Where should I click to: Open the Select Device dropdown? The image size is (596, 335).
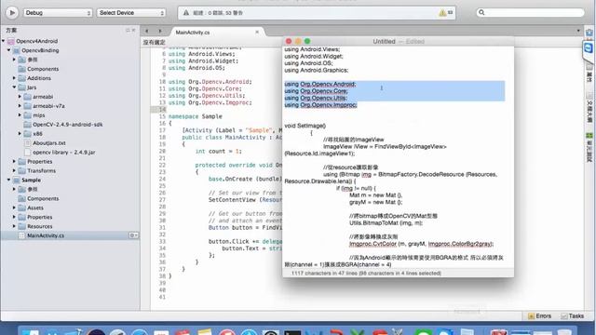[x=131, y=13]
